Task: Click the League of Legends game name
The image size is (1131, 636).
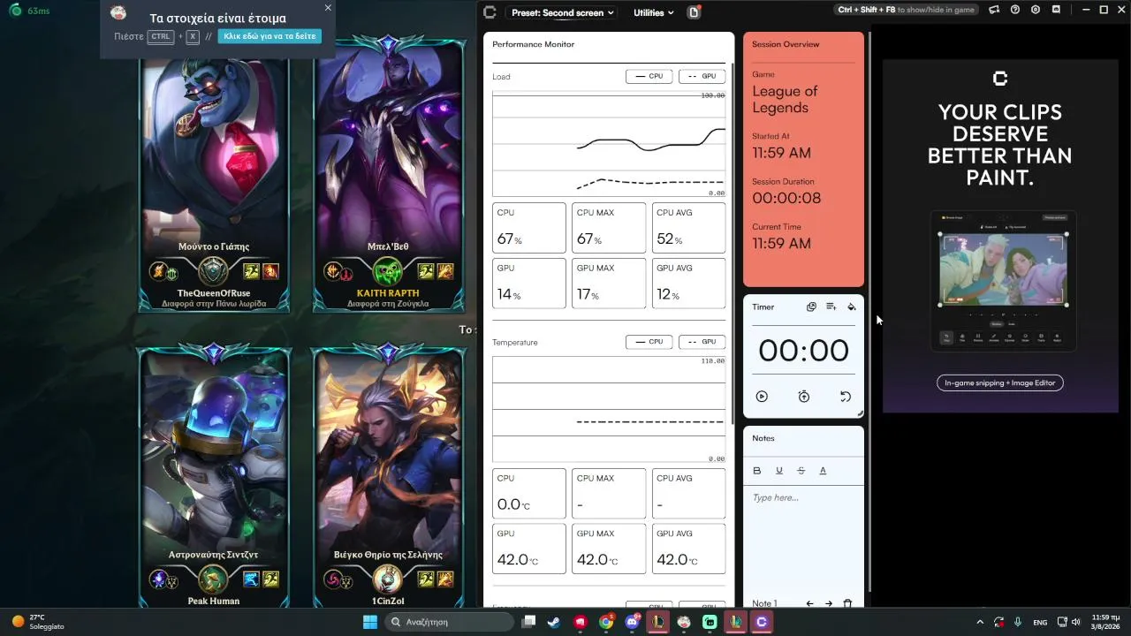Action: pos(785,99)
